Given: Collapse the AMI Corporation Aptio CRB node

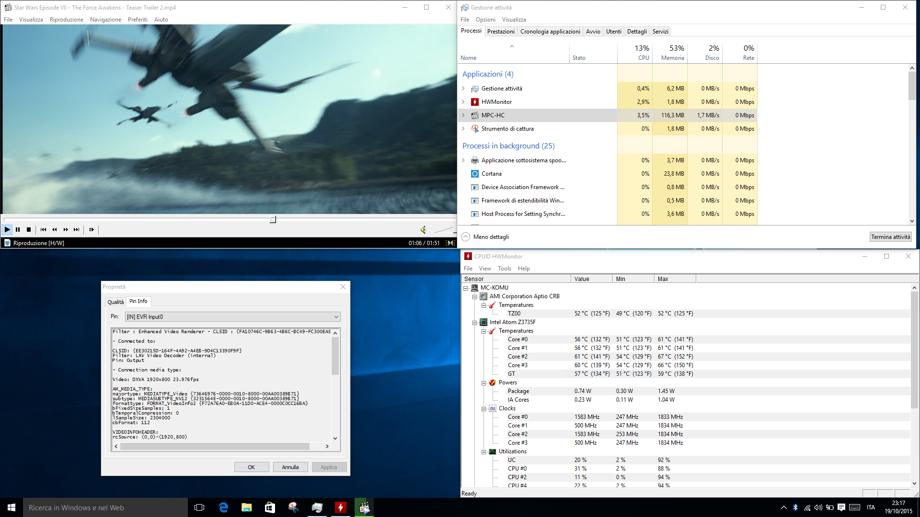Looking at the screenshot, I should (474, 297).
